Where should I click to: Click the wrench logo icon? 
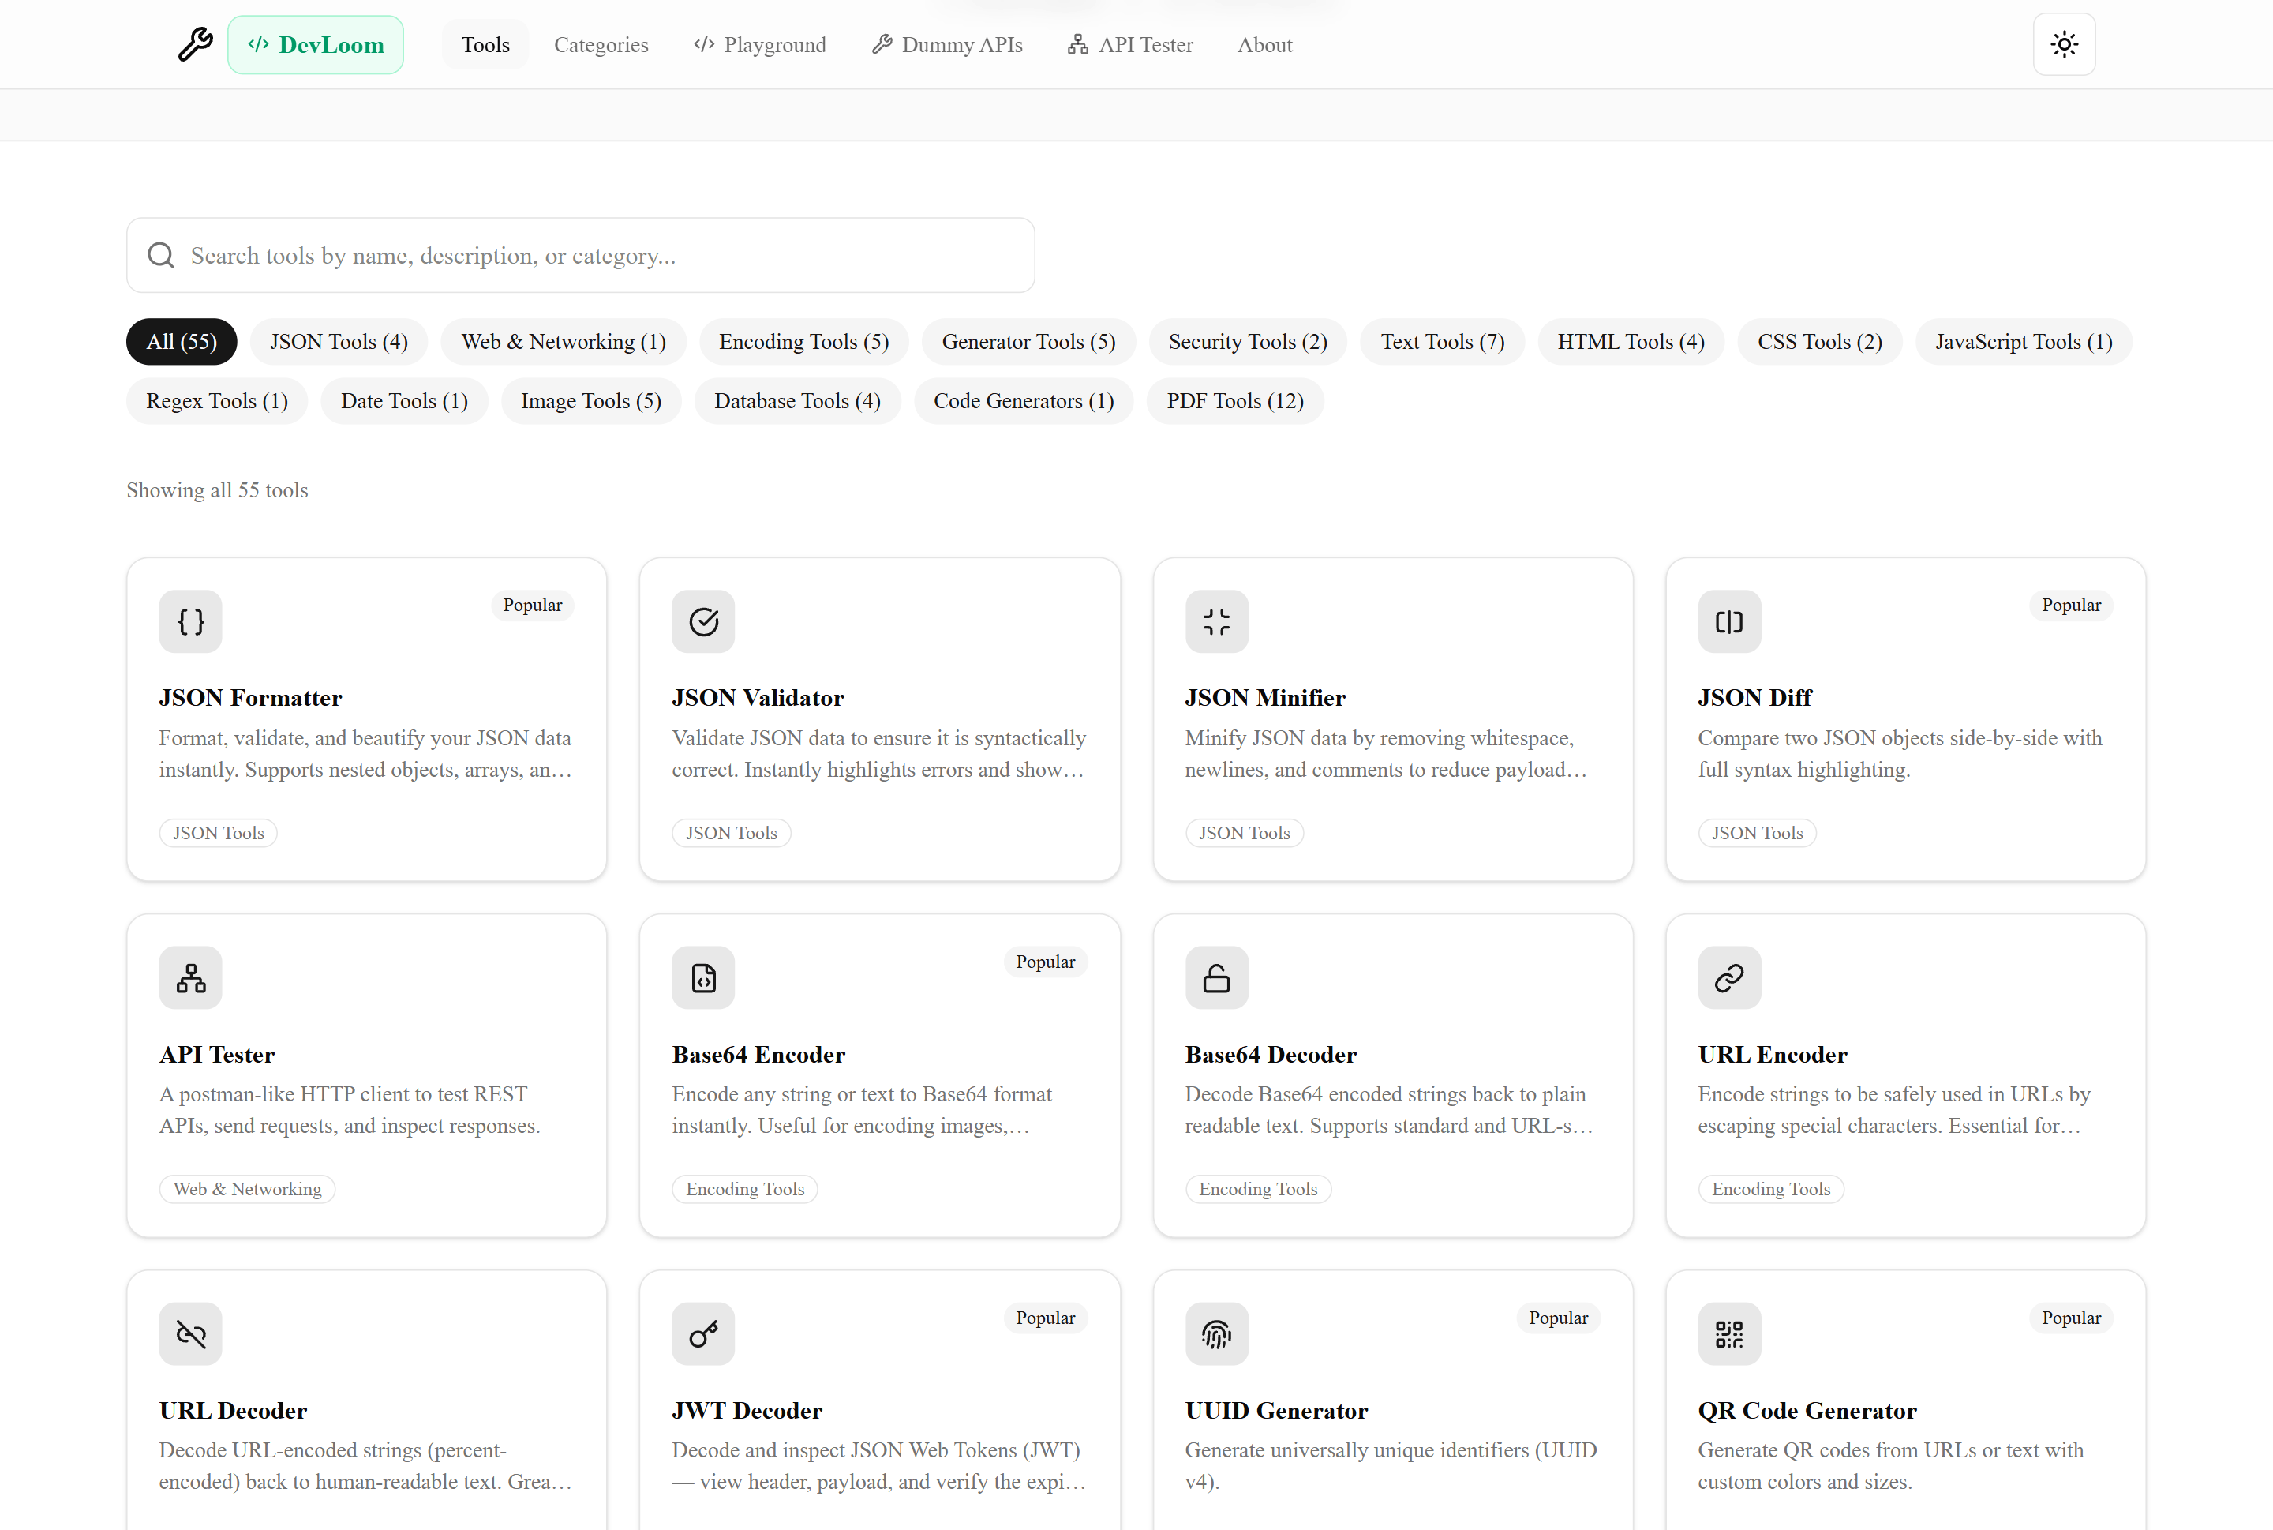pyautogui.click(x=195, y=45)
